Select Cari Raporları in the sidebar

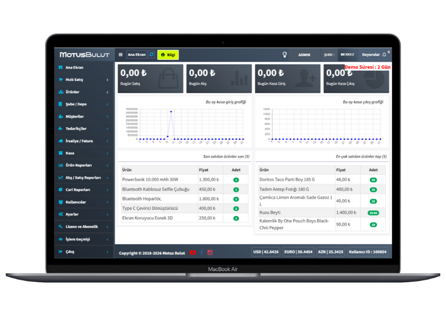(x=78, y=190)
